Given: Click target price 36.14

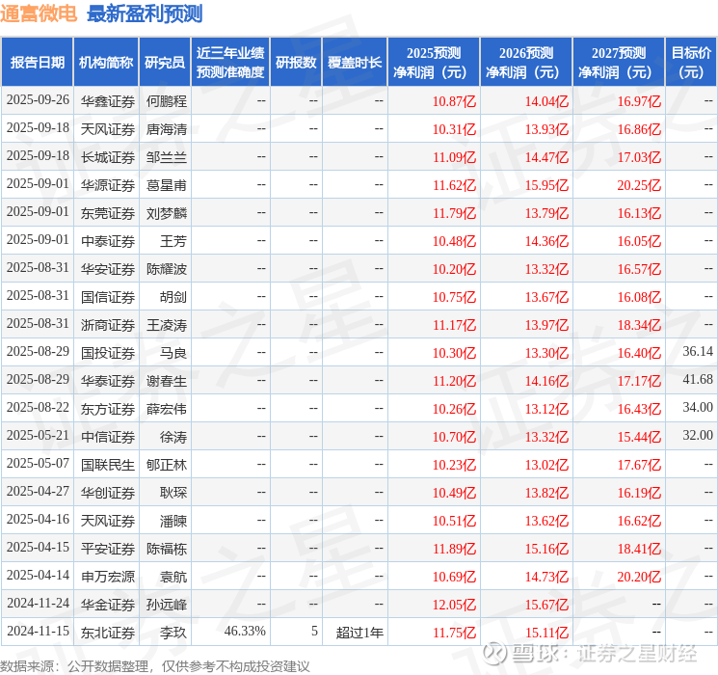Looking at the screenshot, I should pyautogui.click(x=698, y=351).
